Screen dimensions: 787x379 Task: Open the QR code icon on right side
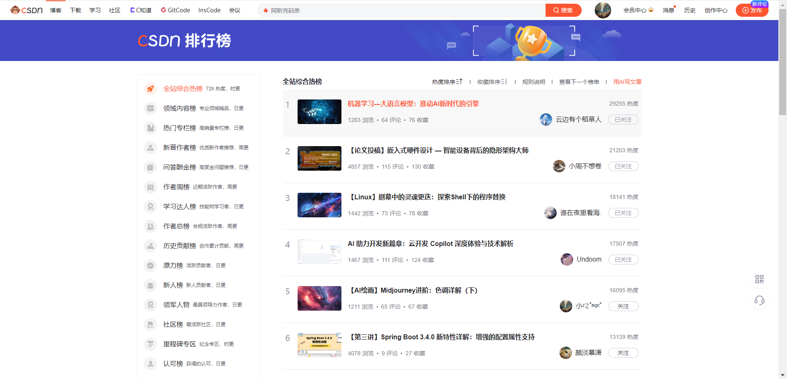(759, 279)
